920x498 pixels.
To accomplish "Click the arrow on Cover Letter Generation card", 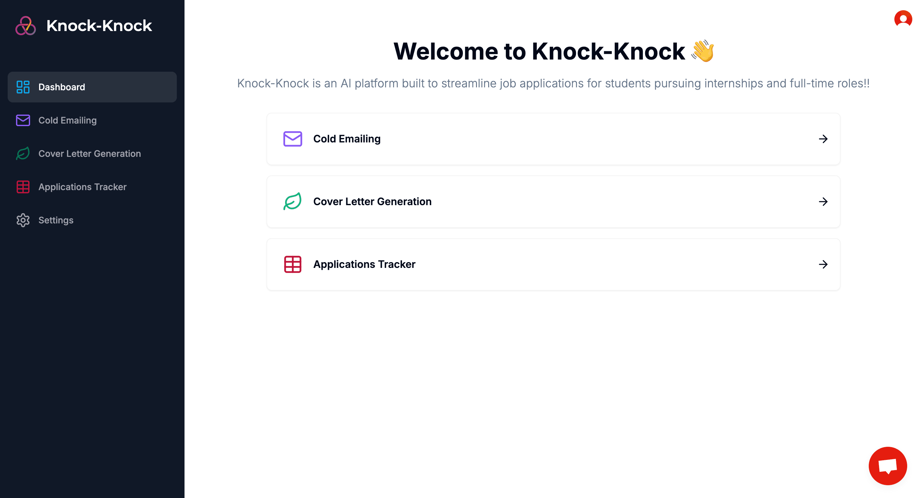I will [823, 202].
